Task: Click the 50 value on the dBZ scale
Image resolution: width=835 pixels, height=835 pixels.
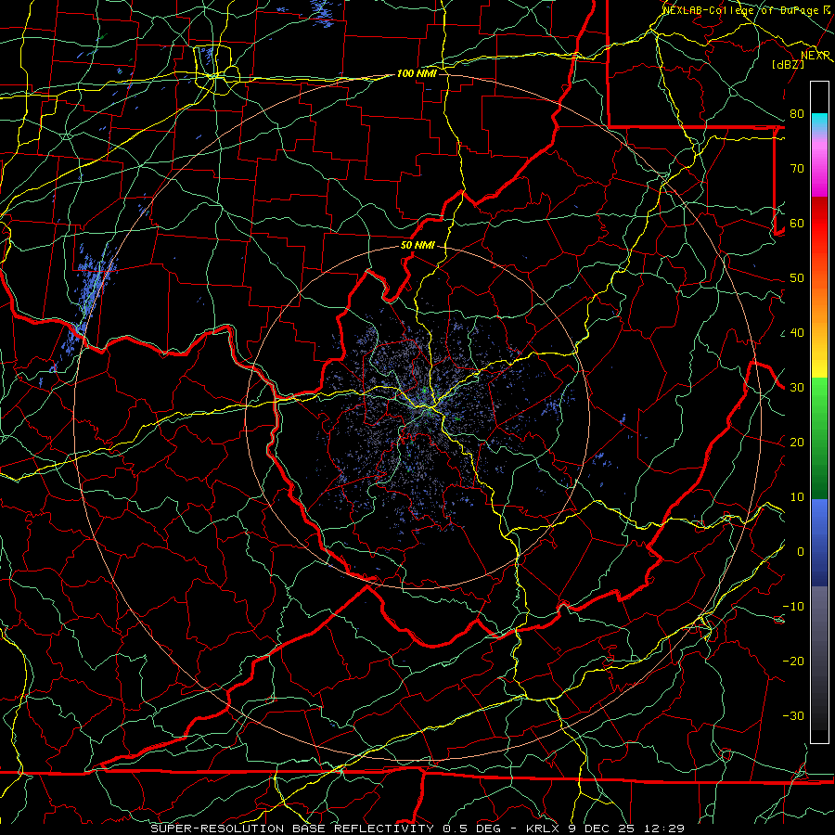Action: click(797, 278)
